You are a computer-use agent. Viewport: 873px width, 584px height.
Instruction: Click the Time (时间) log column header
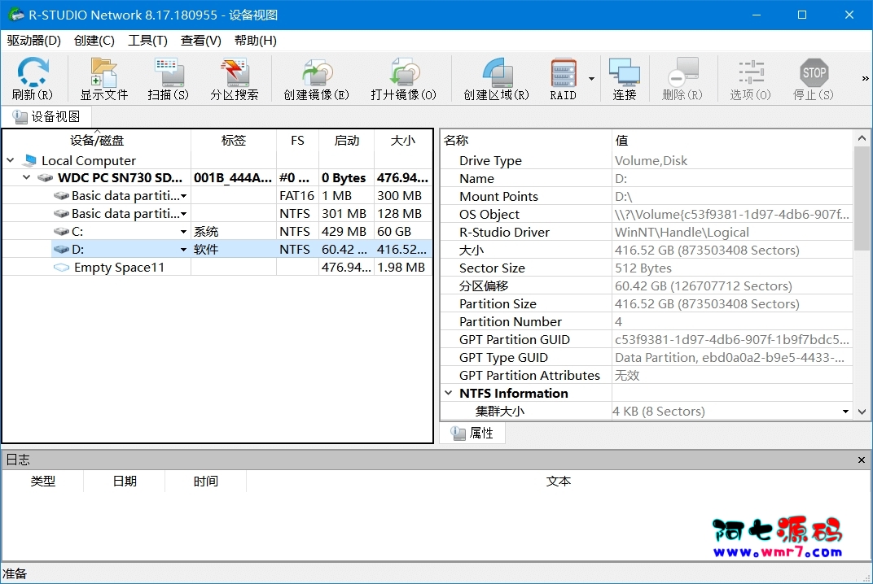[205, 481]
